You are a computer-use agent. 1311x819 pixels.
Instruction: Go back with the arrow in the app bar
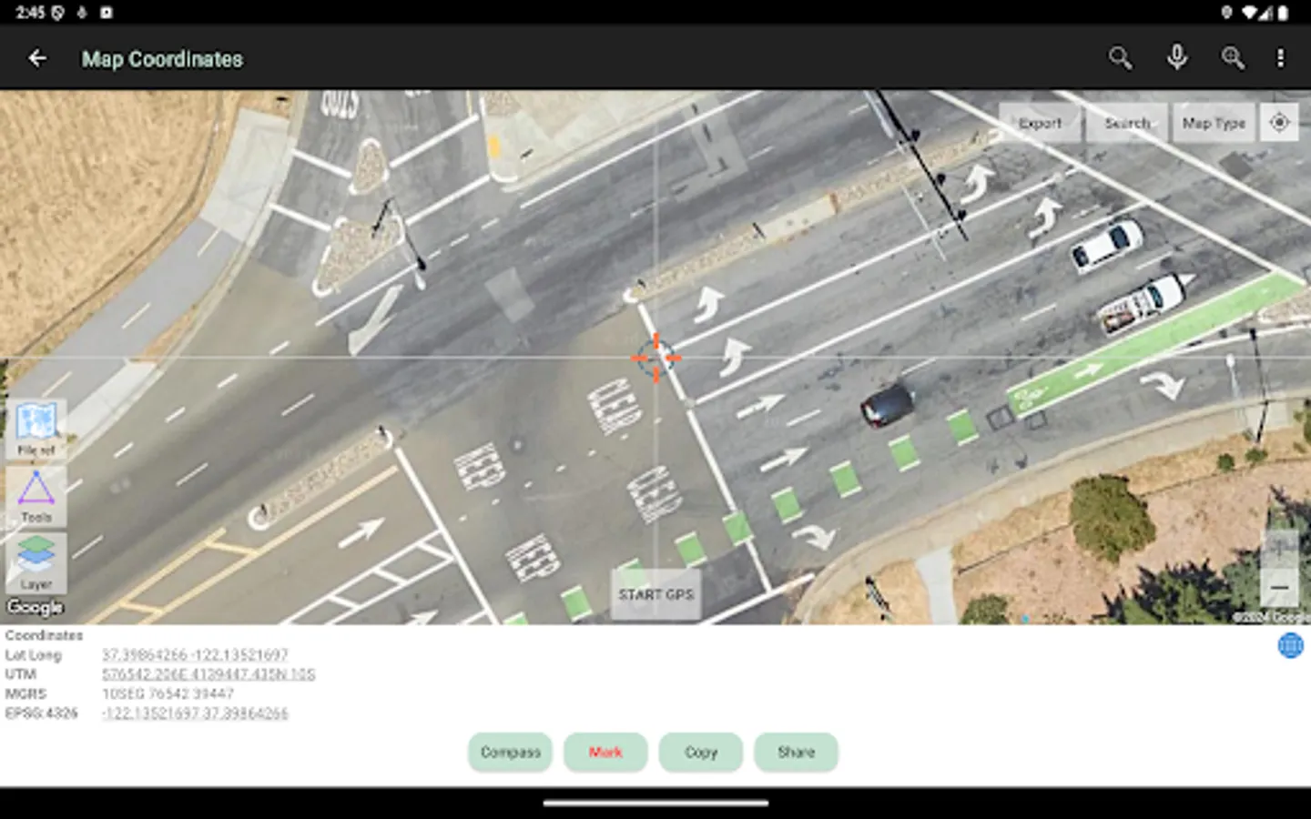[37, 58]
